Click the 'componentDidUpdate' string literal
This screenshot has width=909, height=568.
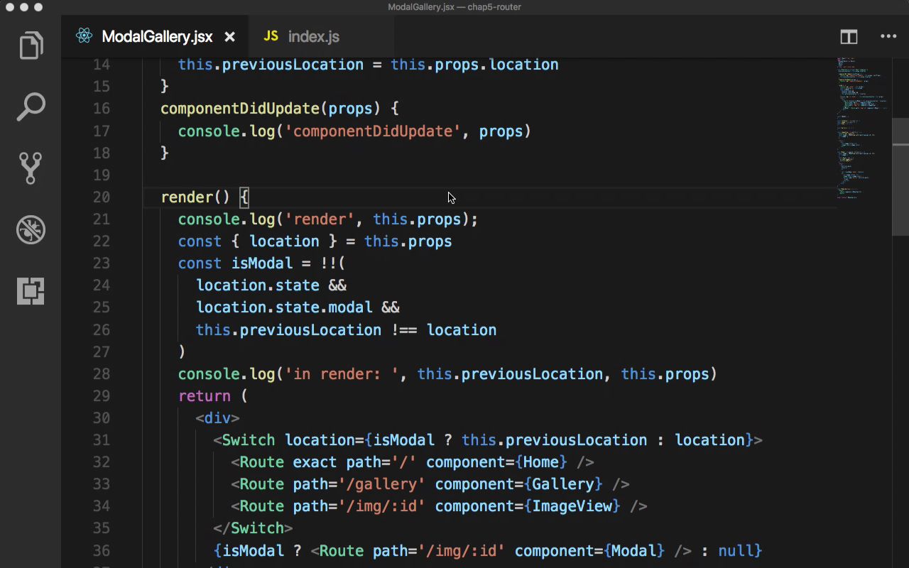pos(373,131)
